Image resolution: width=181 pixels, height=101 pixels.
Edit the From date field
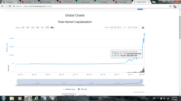click(x=116, y=27)
